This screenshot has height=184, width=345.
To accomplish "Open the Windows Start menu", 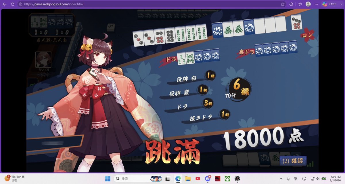I will pyautogui.click(x=108, y=179).
